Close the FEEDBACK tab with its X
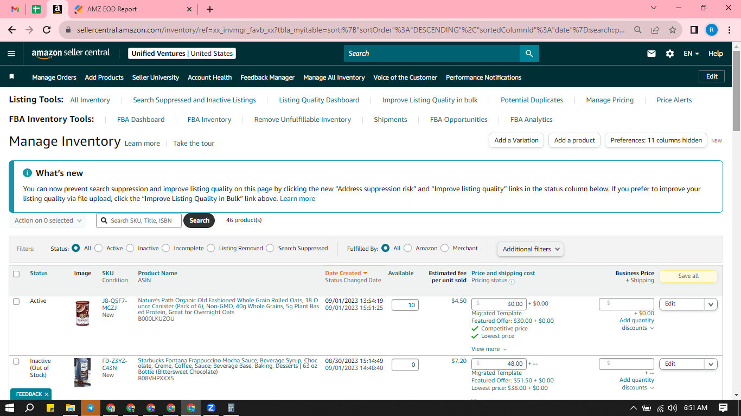 (47, 394)
